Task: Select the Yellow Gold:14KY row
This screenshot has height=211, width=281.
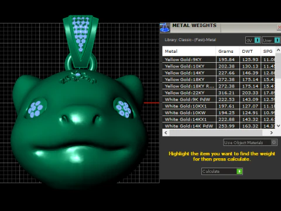Action: 218,73
